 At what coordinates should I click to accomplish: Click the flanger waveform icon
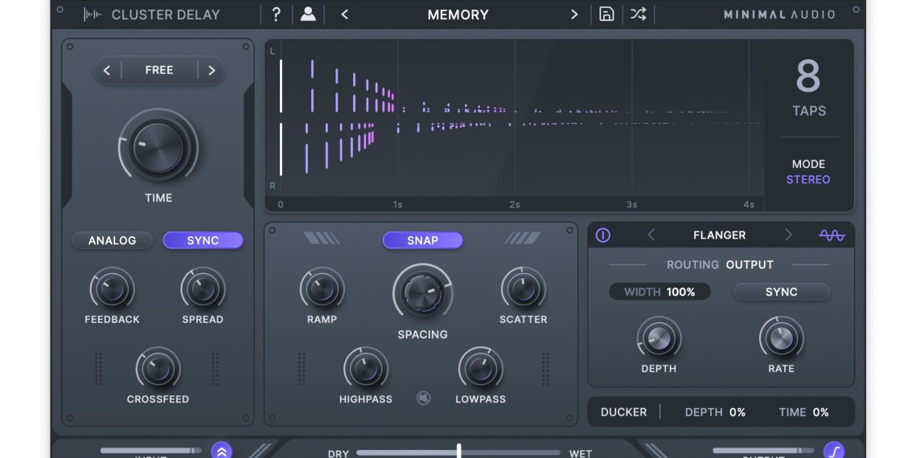832,235
